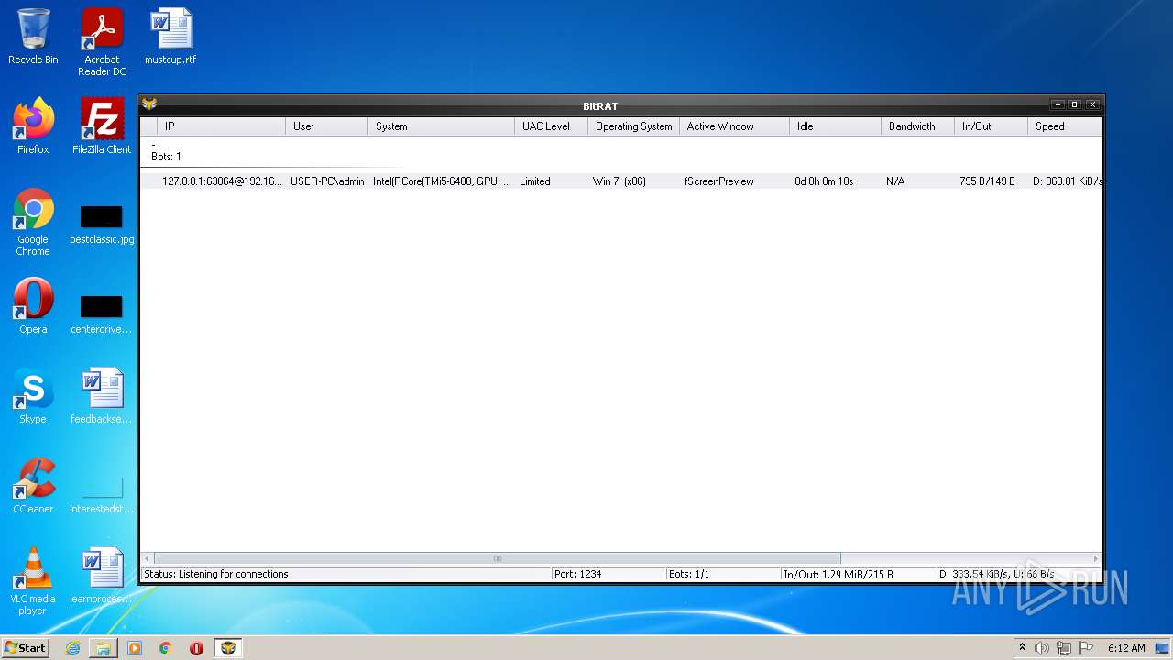Click the Bots: 1 group label
1173x660 pixels.
click(x=166, y=157)
